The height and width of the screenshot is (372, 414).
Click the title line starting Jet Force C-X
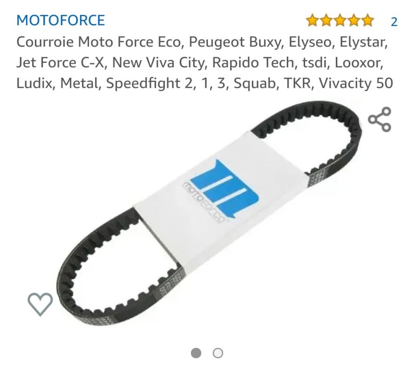coord(200,63)
